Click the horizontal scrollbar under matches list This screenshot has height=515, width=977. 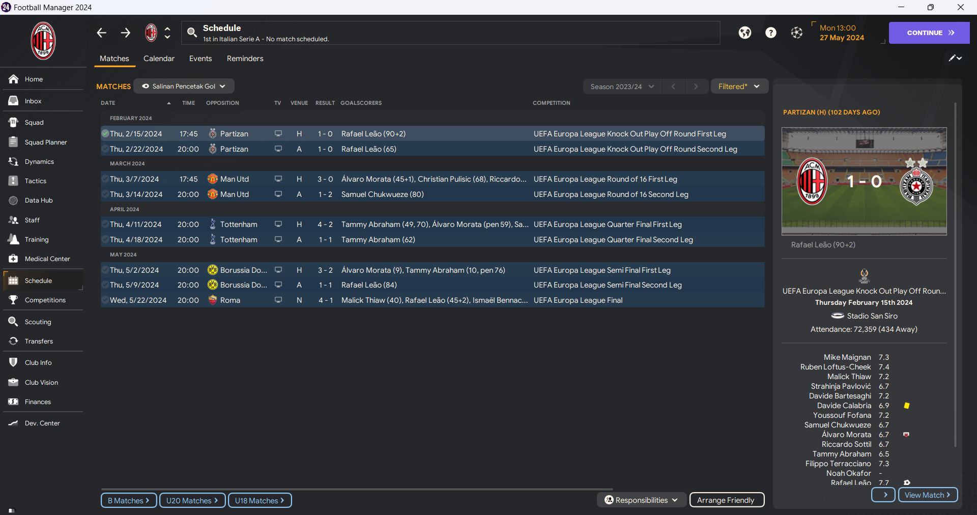(356, 489)
